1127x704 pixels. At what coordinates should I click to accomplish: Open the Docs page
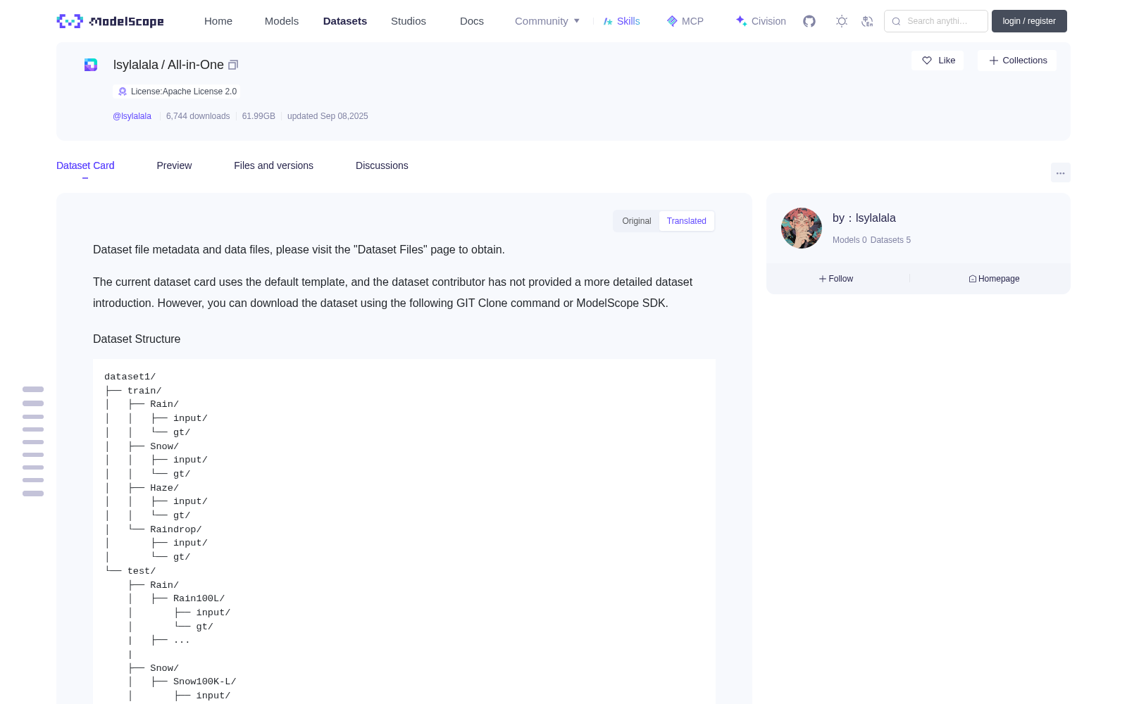[x=472, y=21]
